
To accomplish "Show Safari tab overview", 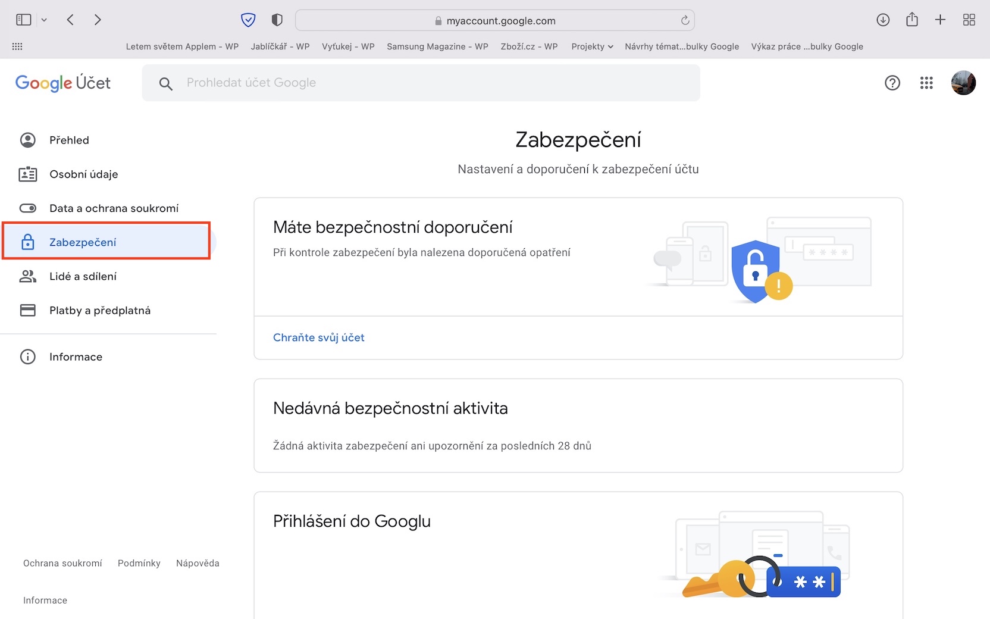I will [969, 20].
